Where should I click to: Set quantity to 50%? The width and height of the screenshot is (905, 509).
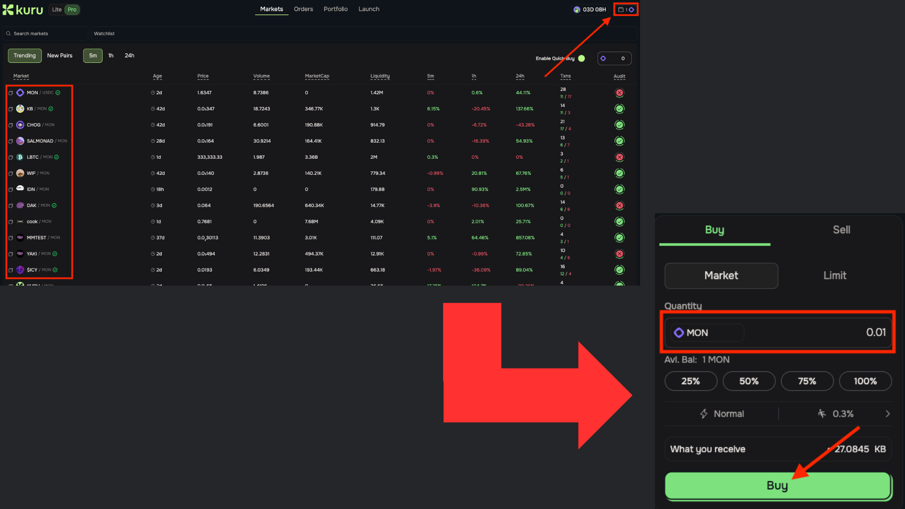749,381
